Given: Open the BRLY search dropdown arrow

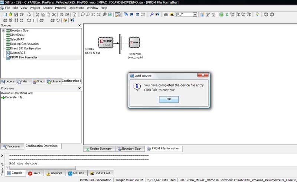Looking at the screenshot, I should tap(195, 14).
